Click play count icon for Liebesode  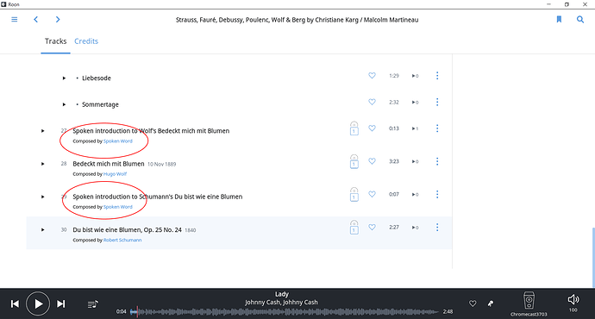click(x=415, y=76)
